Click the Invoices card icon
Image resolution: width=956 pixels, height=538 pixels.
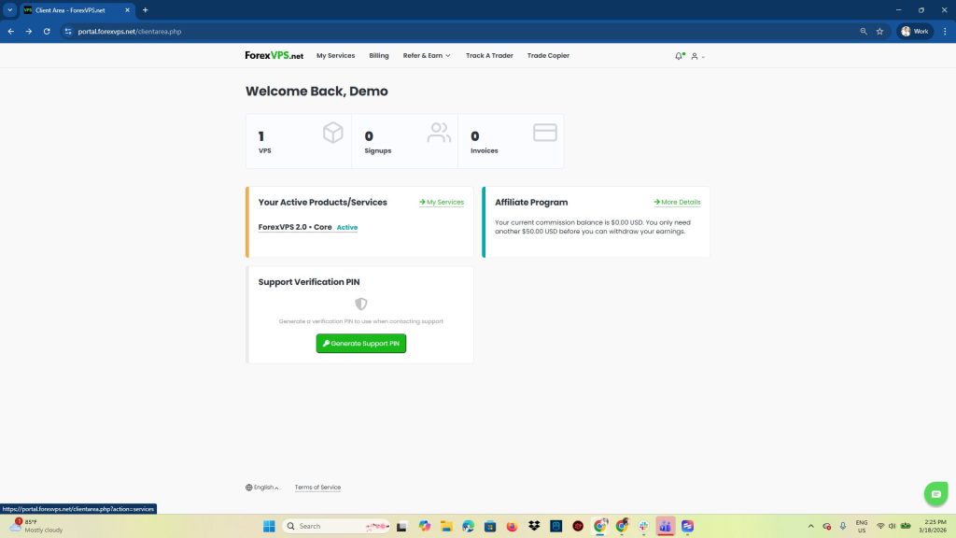coord(545,133)
